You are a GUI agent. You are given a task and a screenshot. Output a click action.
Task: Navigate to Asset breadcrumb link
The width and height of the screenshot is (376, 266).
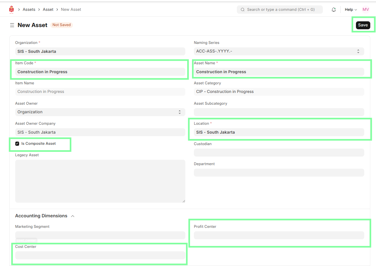click(x=48, y=10)
